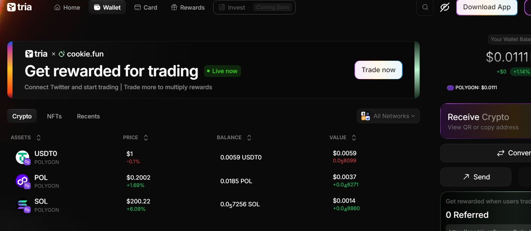Open the Recents tab
Viewport: 531px width, 231px height.
[88, 116]
